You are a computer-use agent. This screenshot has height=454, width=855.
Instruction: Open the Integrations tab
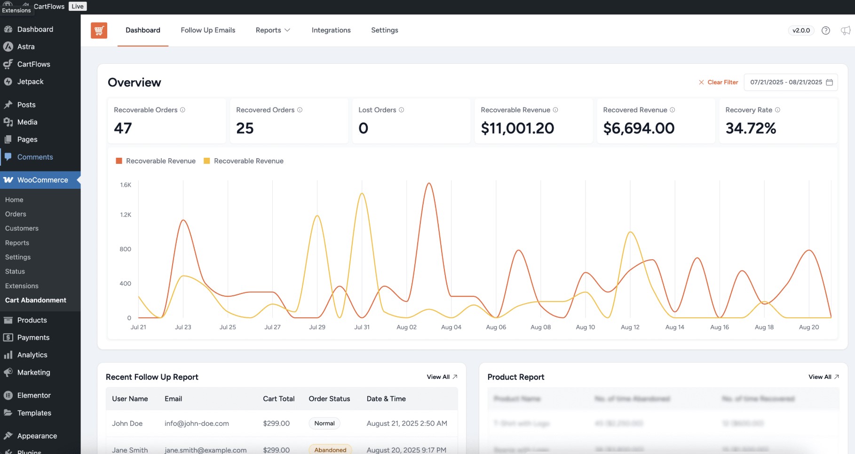[331, 30]
